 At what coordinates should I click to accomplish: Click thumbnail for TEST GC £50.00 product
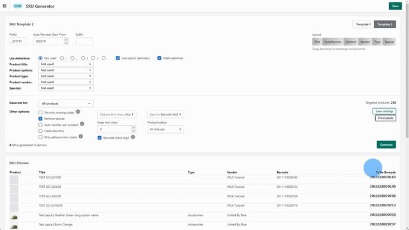point(14,198)
